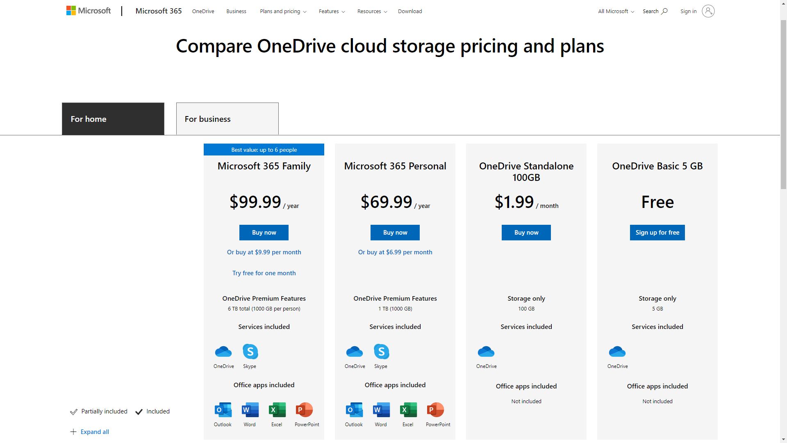
Task: Click the OneDrive icon in Family plan
Action: click(223, 352)
